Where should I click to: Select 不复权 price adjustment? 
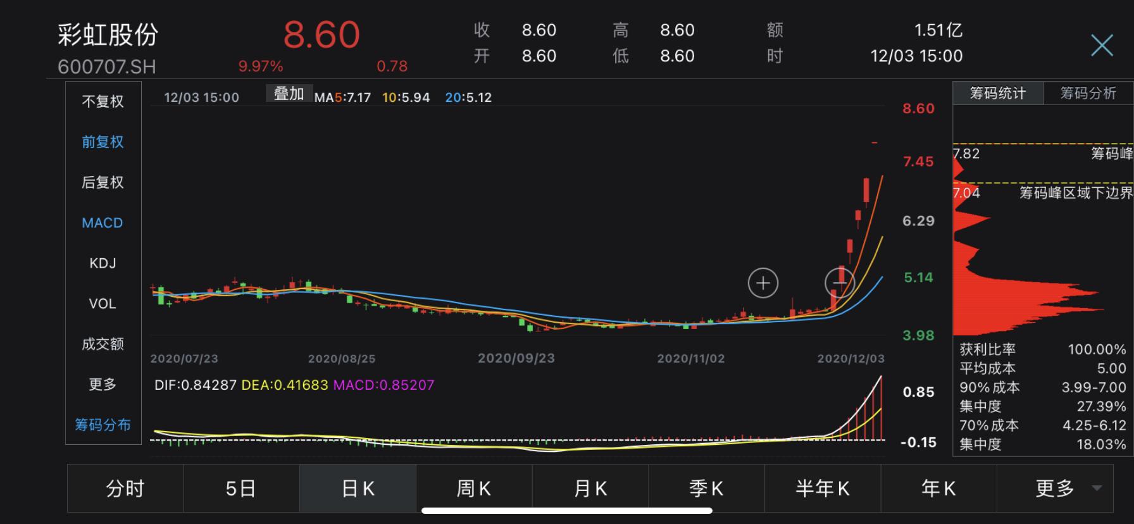tap(103, 101)
